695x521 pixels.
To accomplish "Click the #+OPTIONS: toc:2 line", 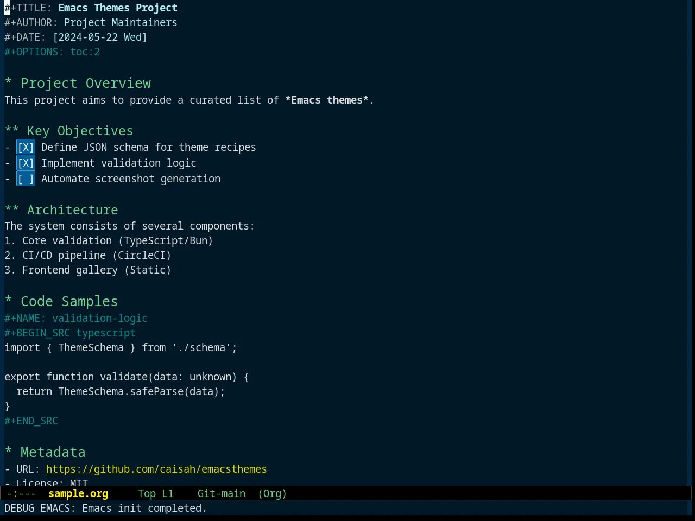I will (x=52, y=52).
